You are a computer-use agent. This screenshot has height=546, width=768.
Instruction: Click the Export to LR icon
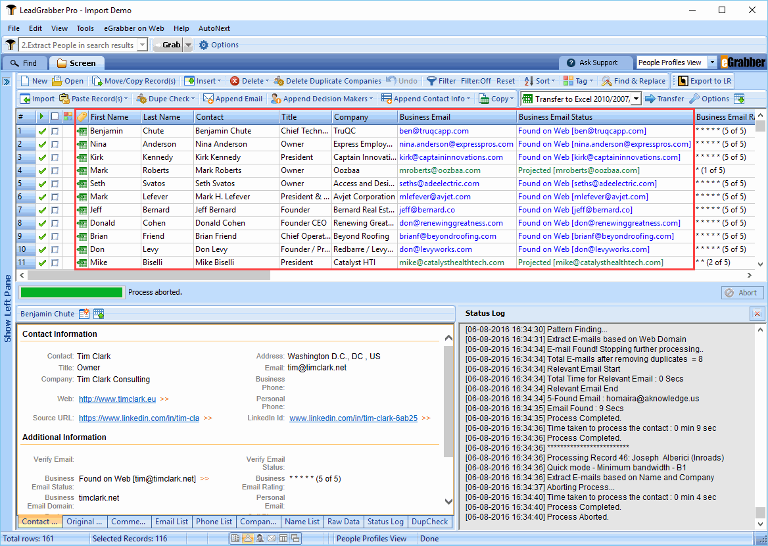pos(683,81)
